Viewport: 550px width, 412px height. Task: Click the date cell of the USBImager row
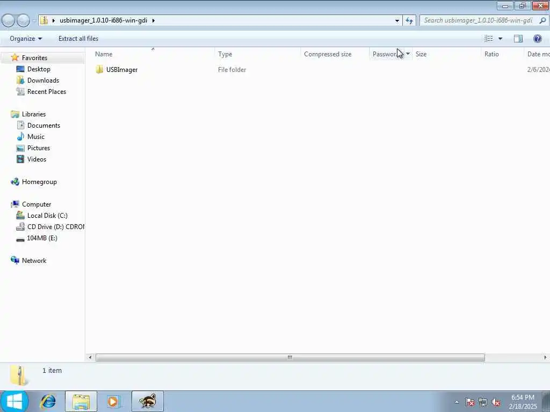click(x=538, y=70)
